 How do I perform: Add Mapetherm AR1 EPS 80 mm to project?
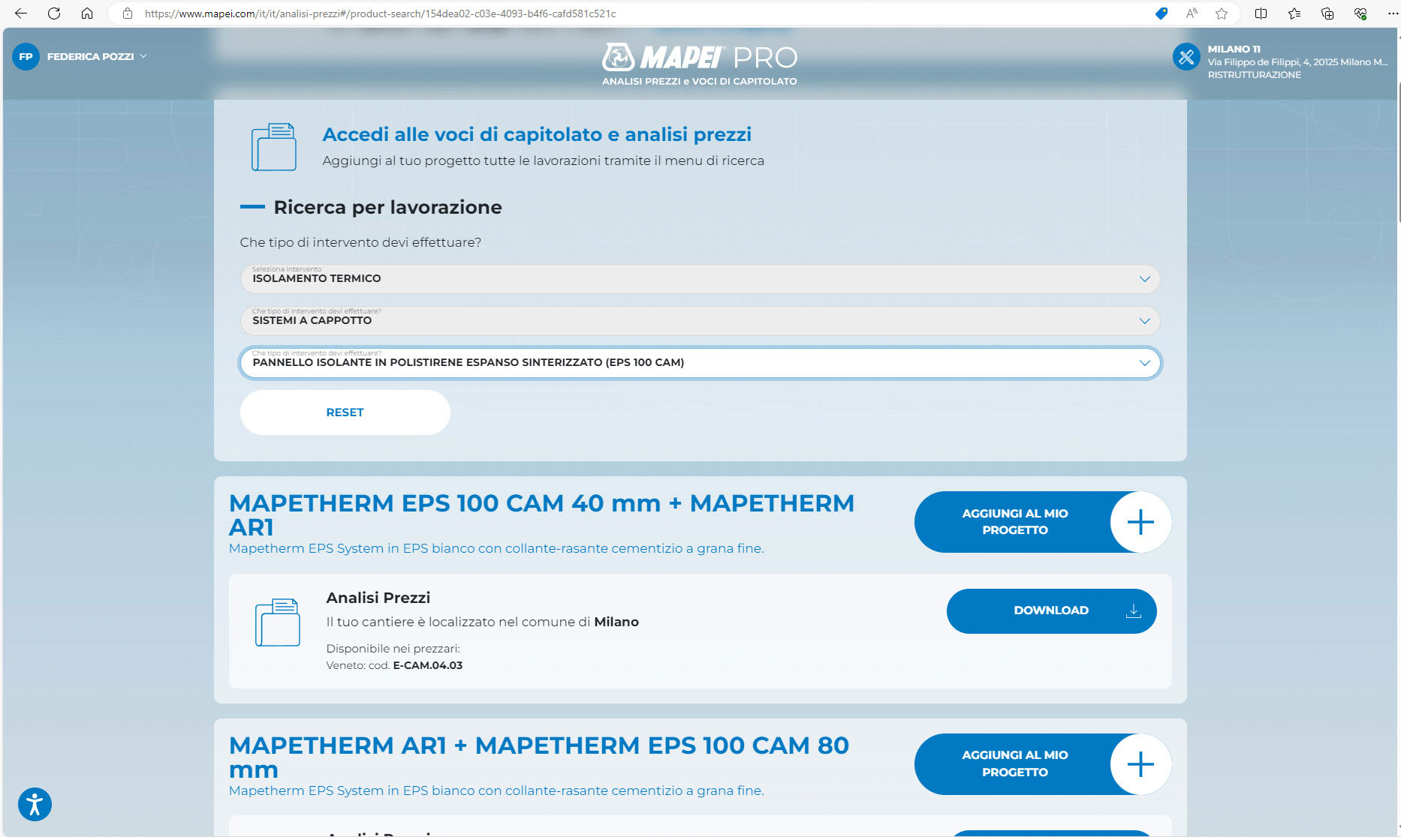[x=1042, y=763]
